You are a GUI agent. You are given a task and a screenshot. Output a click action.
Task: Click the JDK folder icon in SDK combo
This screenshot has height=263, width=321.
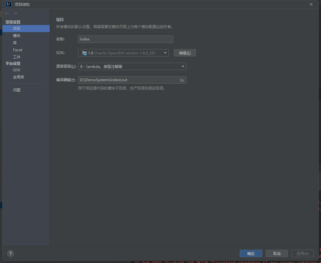(85, 53)
